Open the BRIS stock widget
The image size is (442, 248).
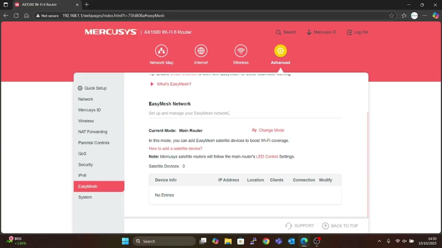pos(16,241)
